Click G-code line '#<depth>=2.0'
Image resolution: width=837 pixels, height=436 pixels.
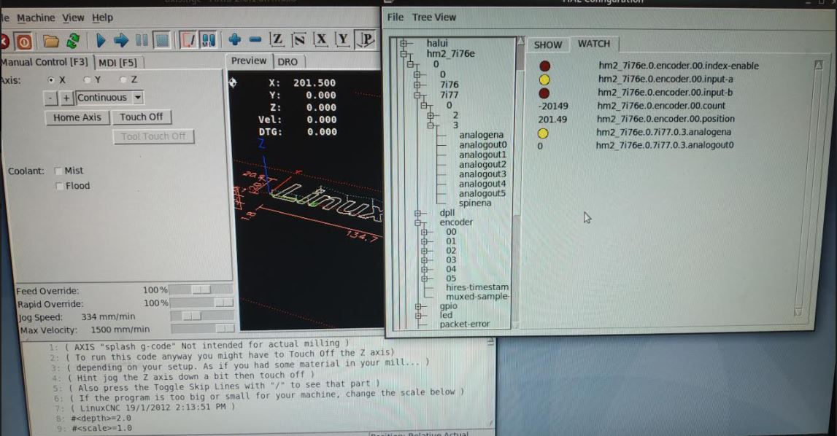[x=101, y=419]
